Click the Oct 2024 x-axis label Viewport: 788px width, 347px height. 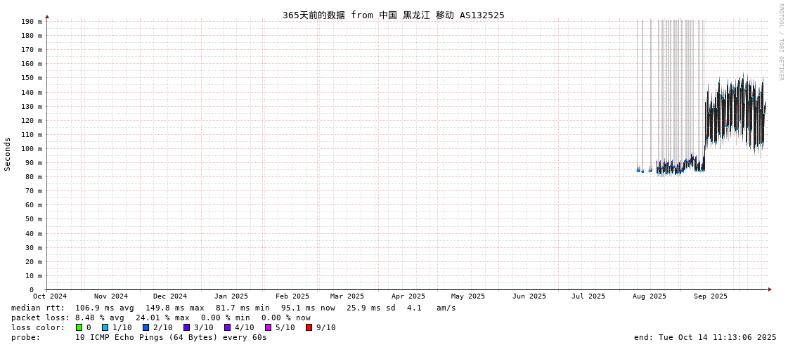[x=50, y=296]
